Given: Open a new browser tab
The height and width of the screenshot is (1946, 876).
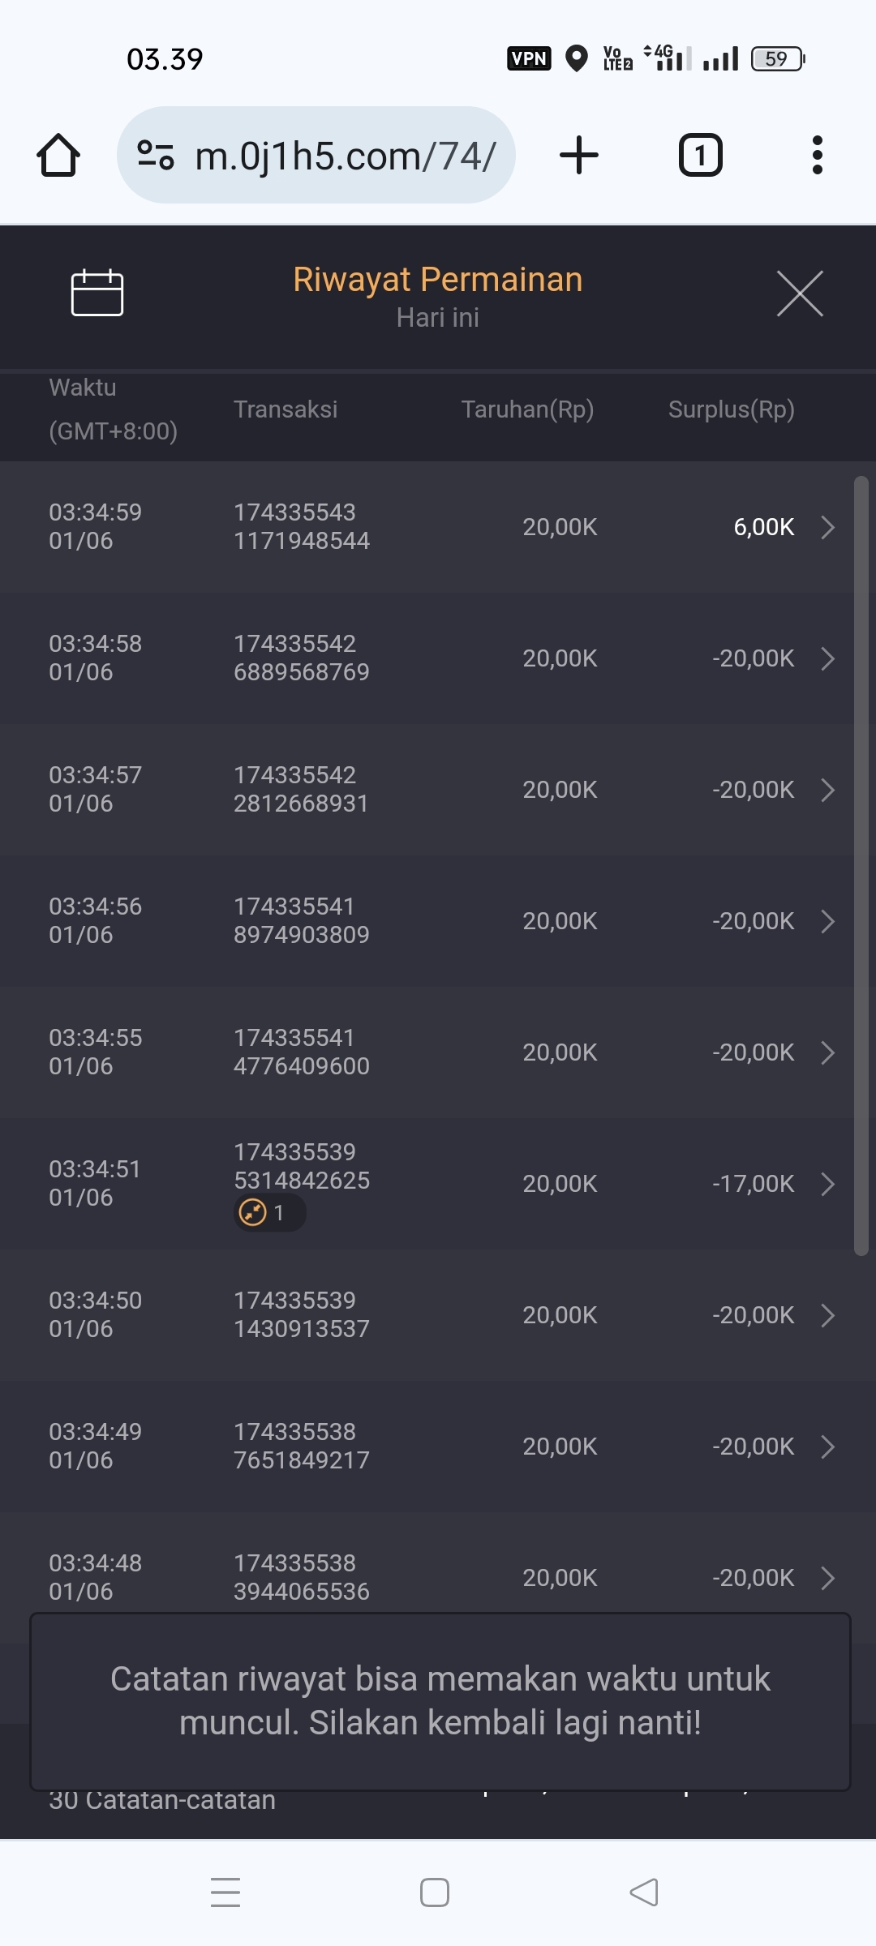Looking at the screenshot, I should [579, 155].
